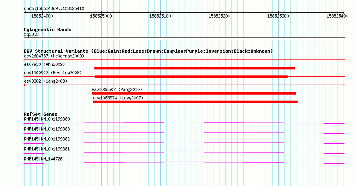The width and height of the screenshot is (356, 186).
Task: Open variant esv1940942 (Bentley2008) label
Action: (53, 73)
